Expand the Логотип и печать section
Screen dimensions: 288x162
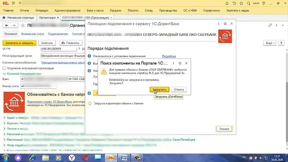[4, 129]
